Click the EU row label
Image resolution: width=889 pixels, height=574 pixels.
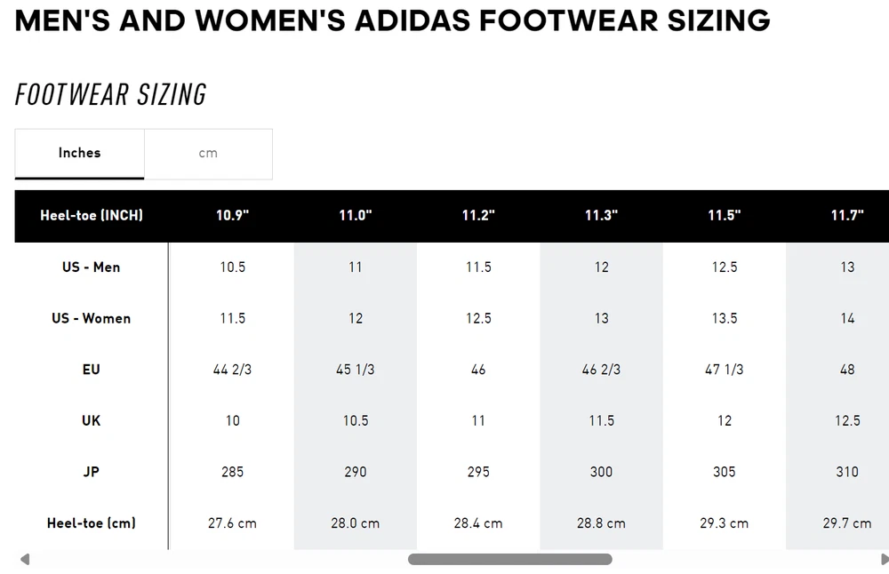(x=91, y=370)
